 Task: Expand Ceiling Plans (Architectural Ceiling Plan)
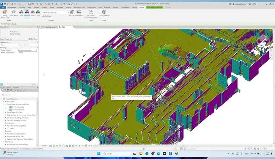(6, 115)
